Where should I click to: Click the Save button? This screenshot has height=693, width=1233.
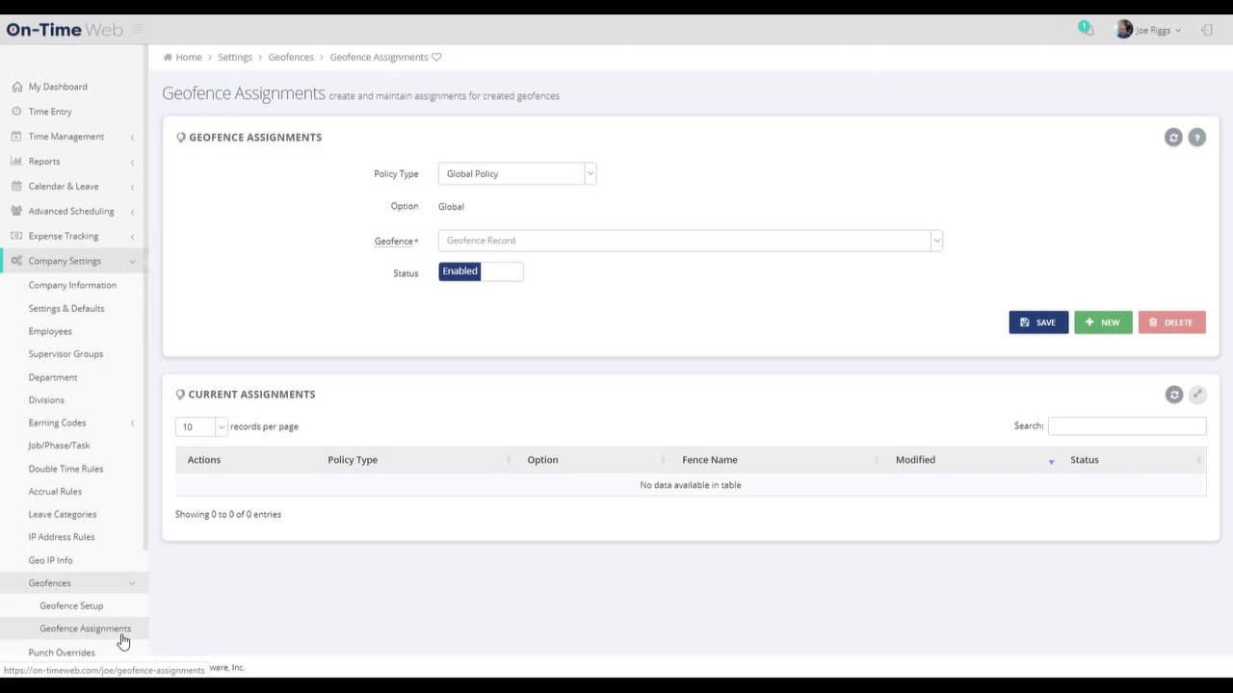pos(1038,322)
